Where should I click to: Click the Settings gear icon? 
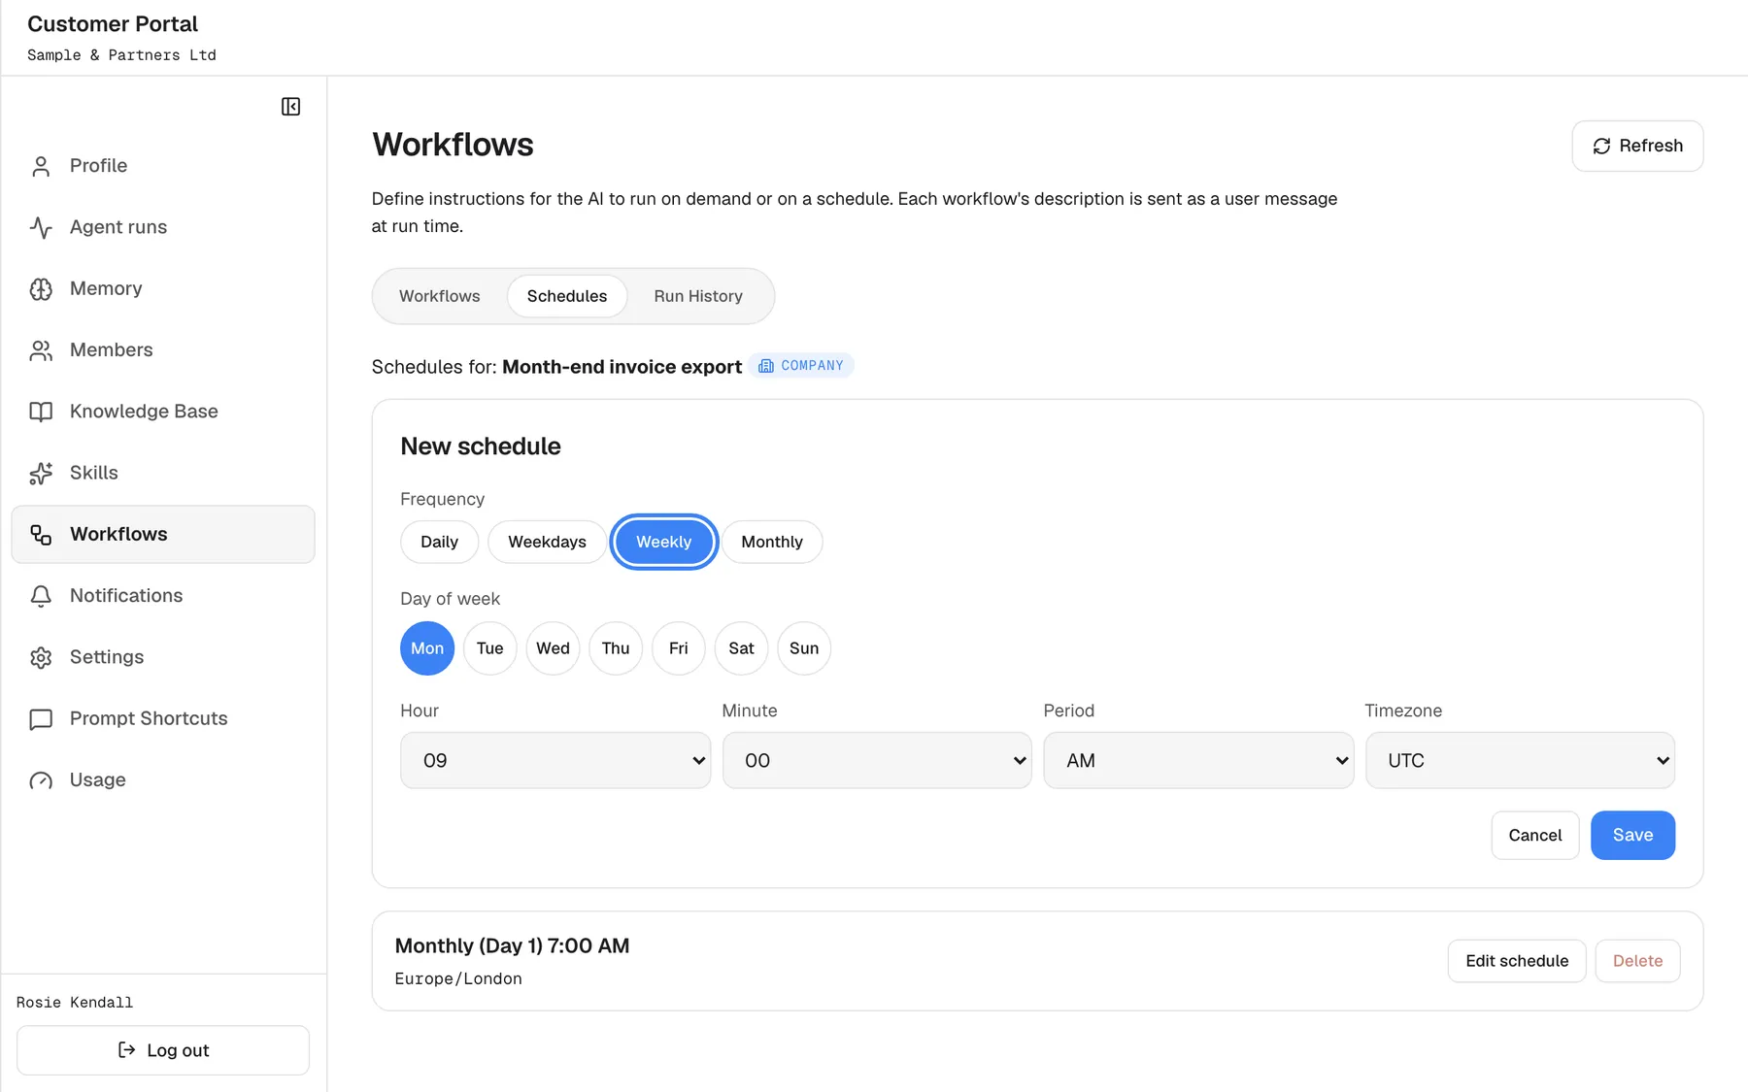click(41, 657)
